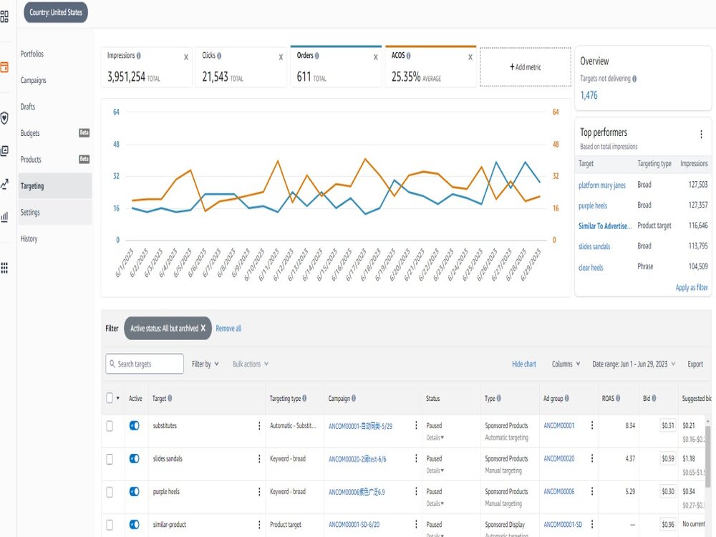Open the 1,476 targets not delivering link
This screenshot has height=537, width=716.
point(589,95)
